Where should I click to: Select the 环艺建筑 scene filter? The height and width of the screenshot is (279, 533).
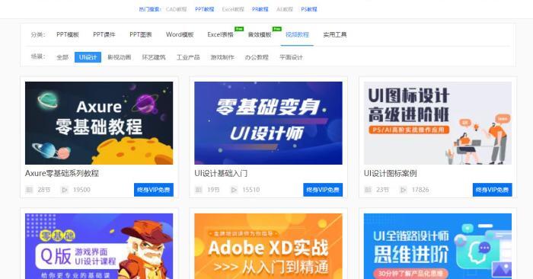[x=154, y=57]
